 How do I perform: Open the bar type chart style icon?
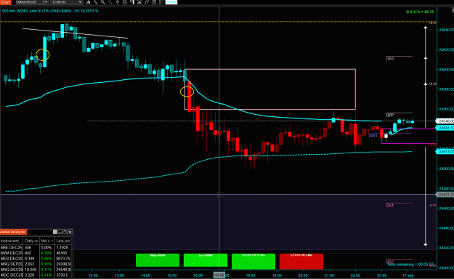[89, 2]
